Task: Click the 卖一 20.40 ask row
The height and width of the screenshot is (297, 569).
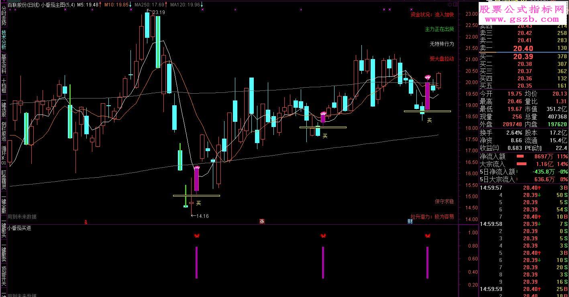Action: (x=524, y=48)
